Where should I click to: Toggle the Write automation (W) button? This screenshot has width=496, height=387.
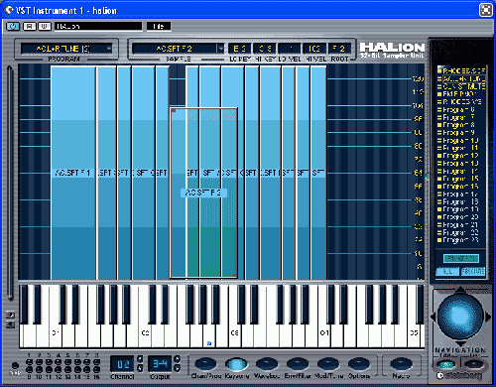click(45, 26)
